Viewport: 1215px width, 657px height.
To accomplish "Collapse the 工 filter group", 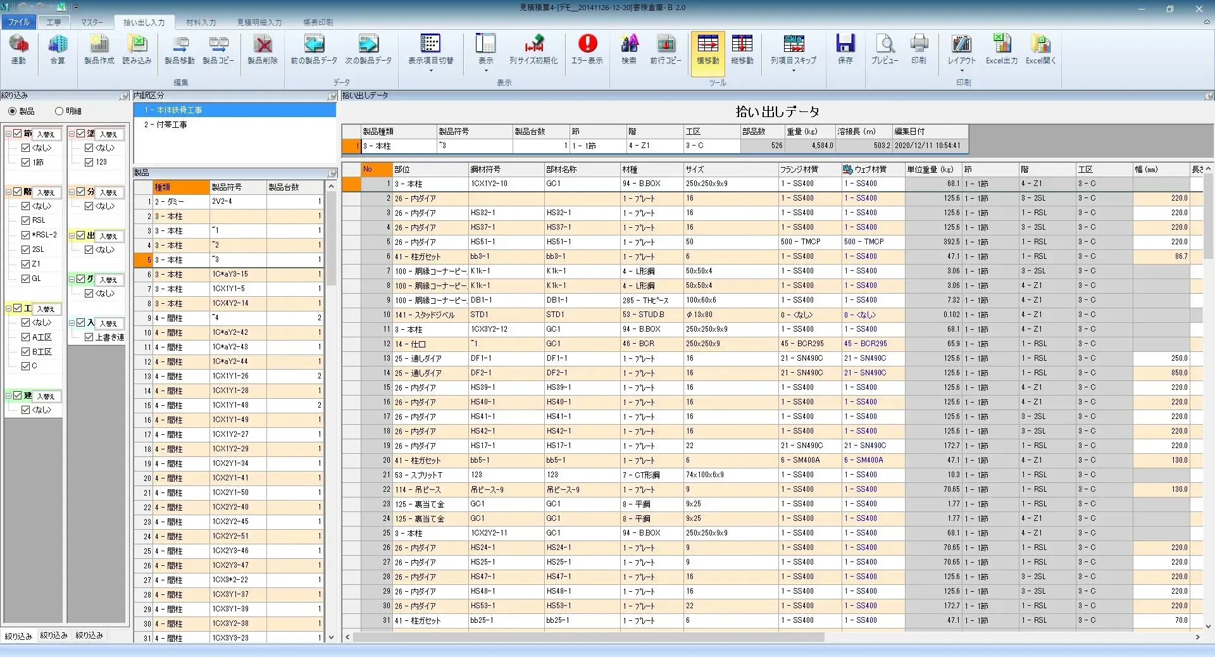I will point(9,308).
